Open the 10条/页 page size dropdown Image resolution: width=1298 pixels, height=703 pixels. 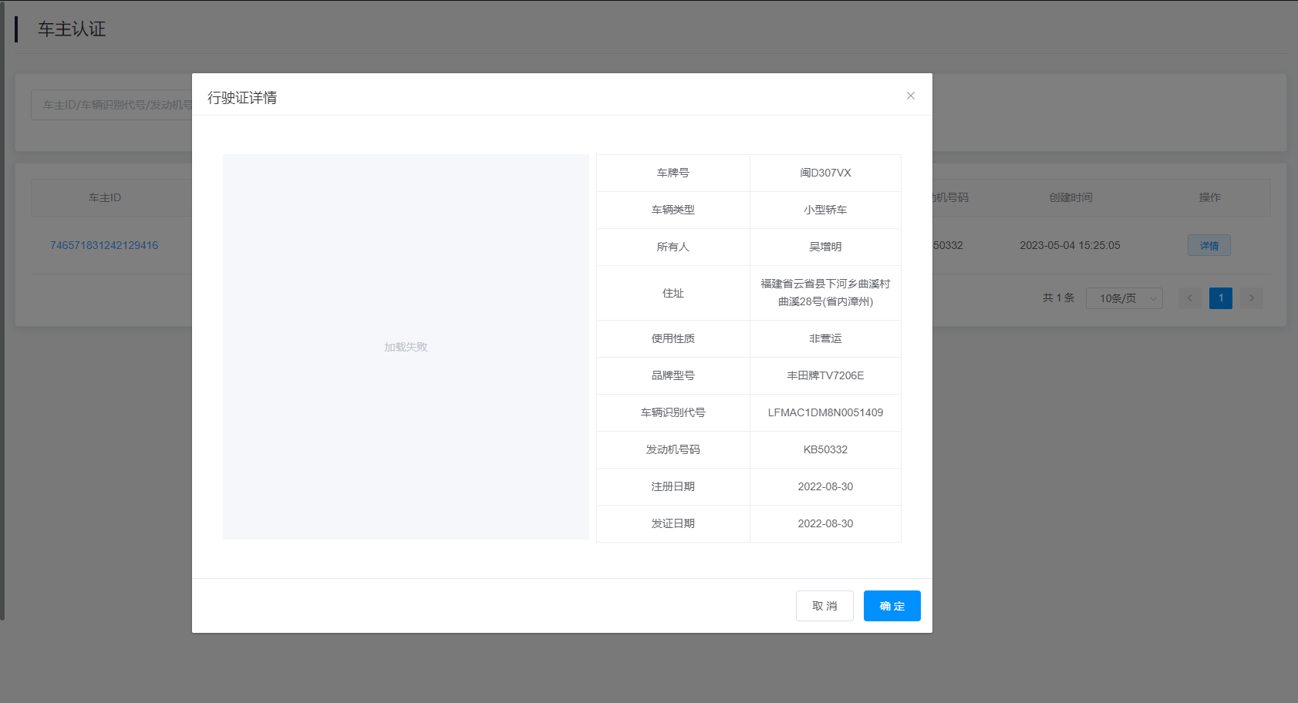point(1124,298)
